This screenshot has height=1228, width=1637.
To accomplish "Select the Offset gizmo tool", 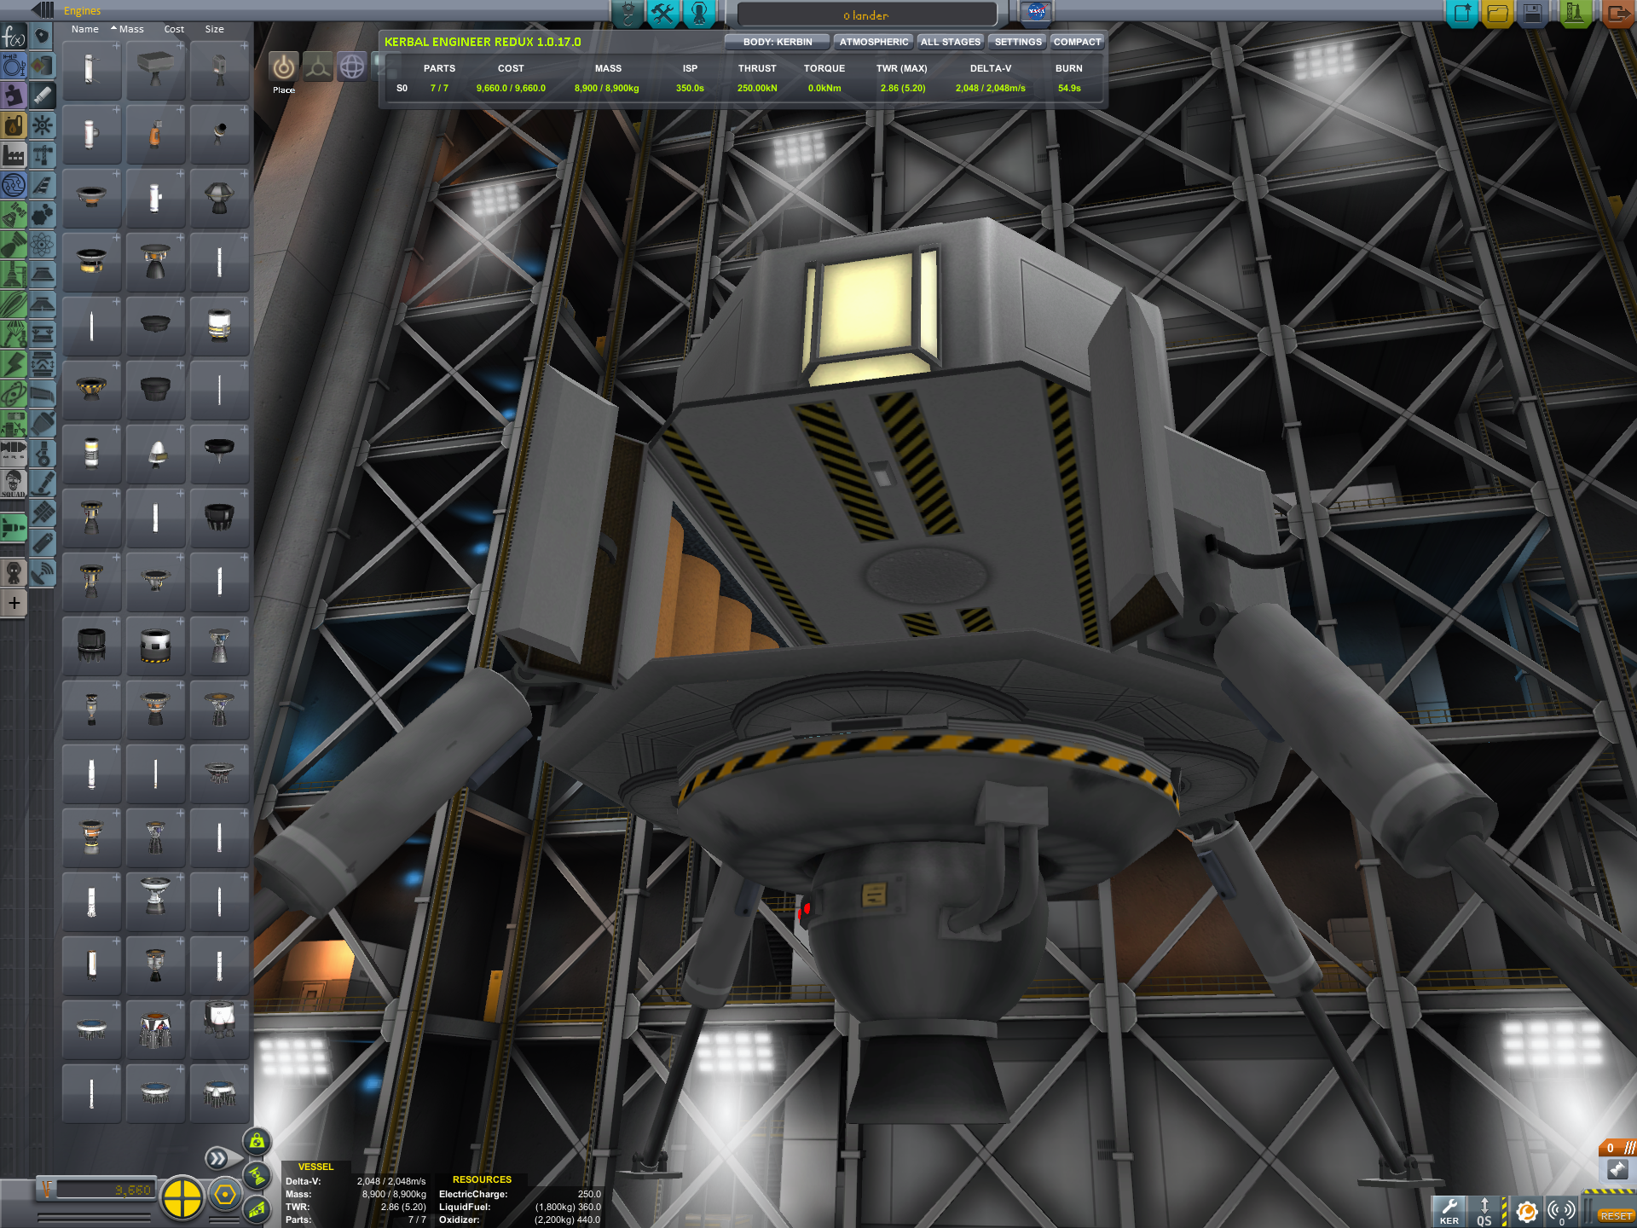I will pyautogui.click(x=318, y=67).
